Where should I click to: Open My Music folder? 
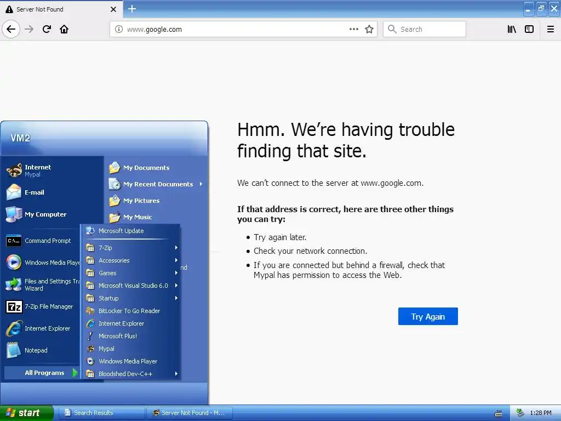point(157,217)
